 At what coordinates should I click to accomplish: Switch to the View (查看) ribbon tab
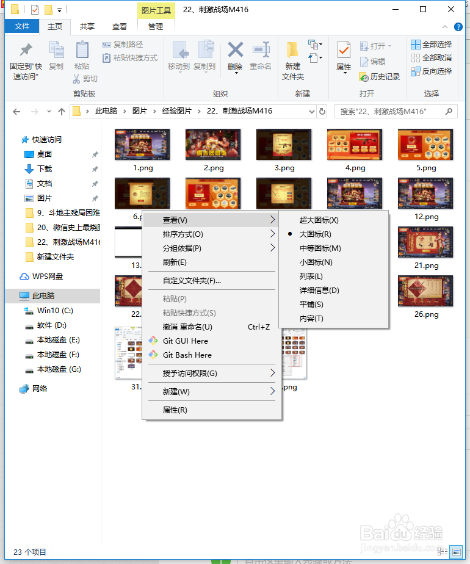coord(120,27)
